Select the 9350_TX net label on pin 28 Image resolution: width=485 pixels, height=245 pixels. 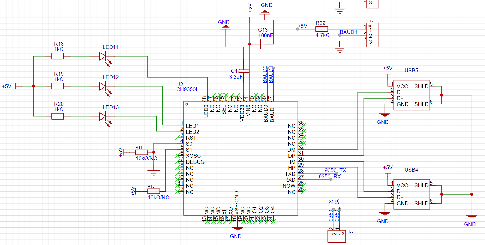coord(335,170)
